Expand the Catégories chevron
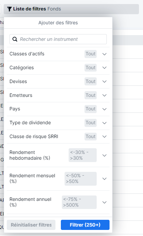Viewport: 143px width, 236px height. [x=104, y=68]
